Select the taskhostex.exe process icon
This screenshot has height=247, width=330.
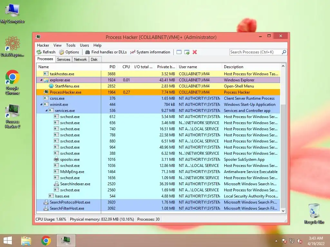[46, 74]
